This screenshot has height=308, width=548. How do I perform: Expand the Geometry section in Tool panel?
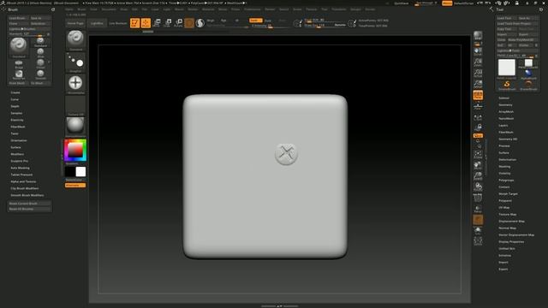(505, 104)
